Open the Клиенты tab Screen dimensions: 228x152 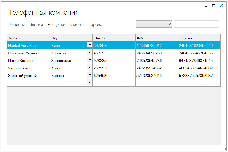pyautogui.click(x=17, y=24)
